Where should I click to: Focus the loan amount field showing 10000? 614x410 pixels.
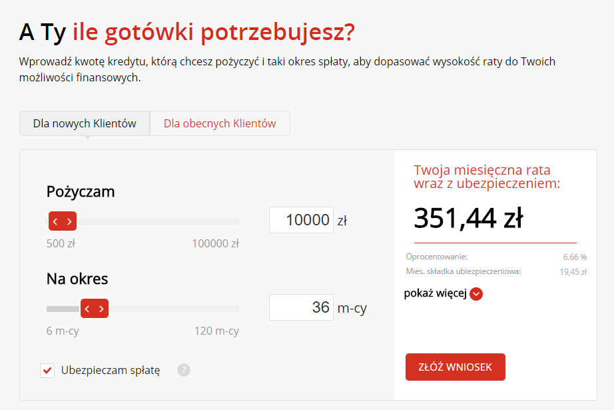(x=301, y=220)
